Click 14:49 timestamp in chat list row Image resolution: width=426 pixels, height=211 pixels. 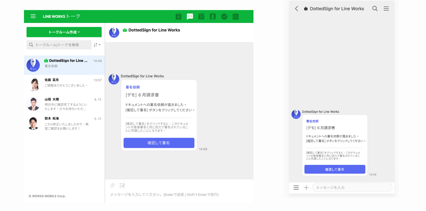pos(97,61)
